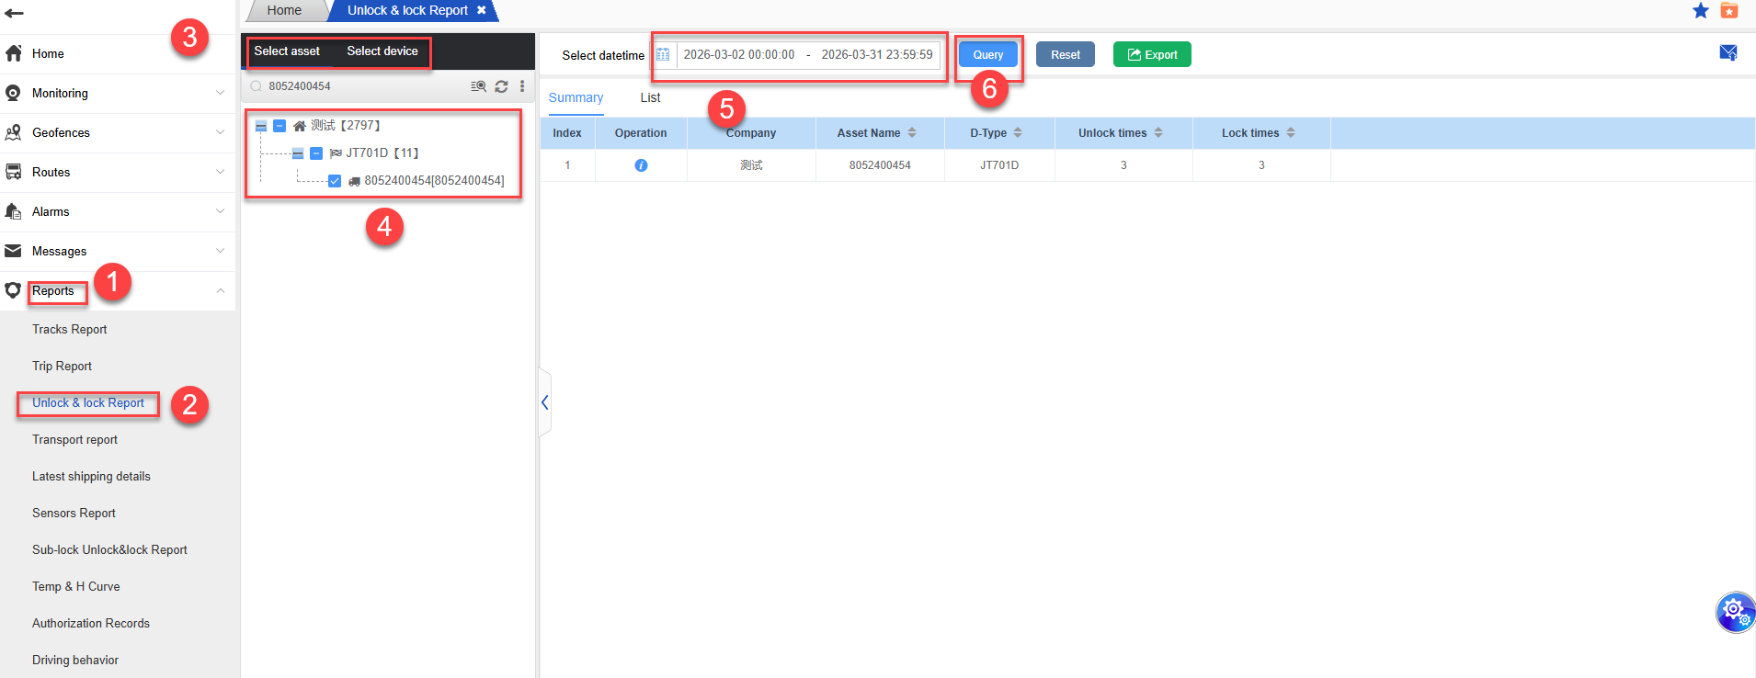Open the Trip Report menu item
This screenshot has width=1756, height=678.
coord(62,366)
